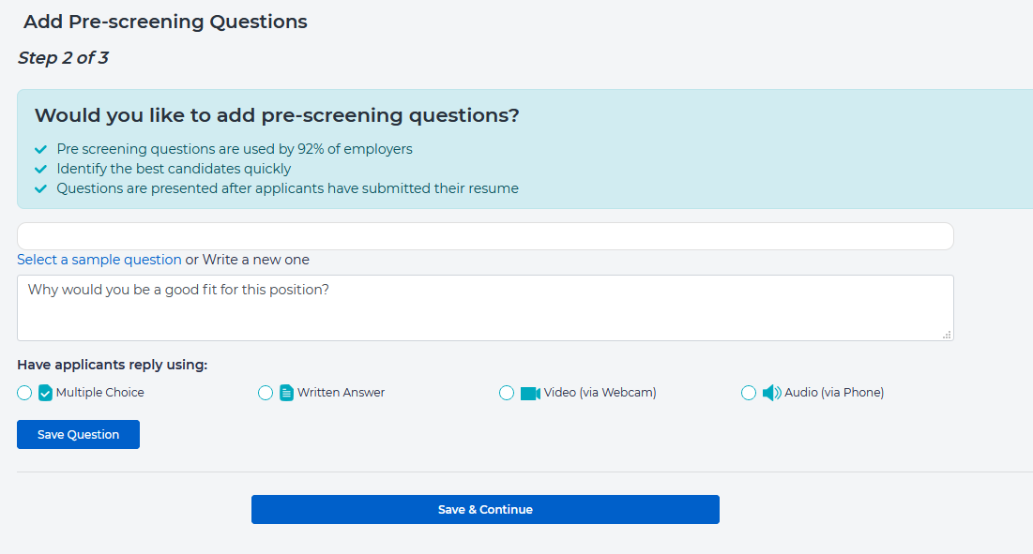Pick the Video (via Webcam) radio button
This screenshot has height=554, width=1033.
click(507, 393)
